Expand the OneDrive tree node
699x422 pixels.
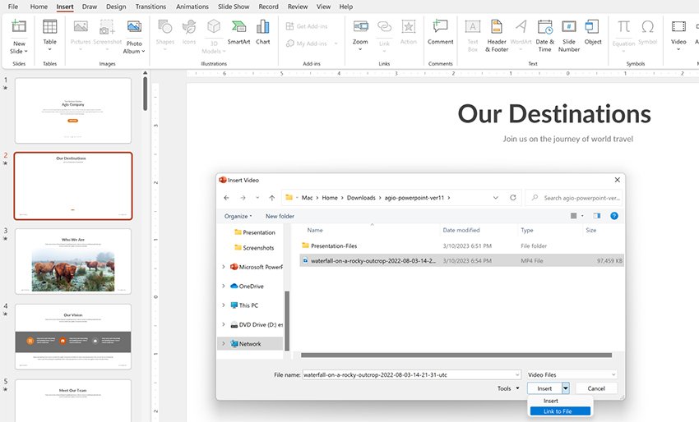click(x=224, y=287)
